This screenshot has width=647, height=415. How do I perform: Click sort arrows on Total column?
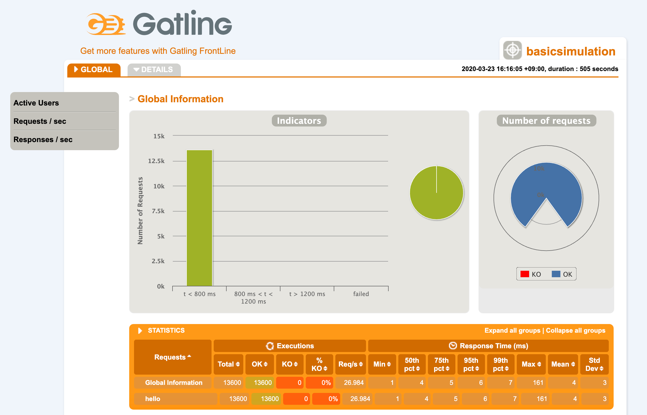tap(238, 364)
